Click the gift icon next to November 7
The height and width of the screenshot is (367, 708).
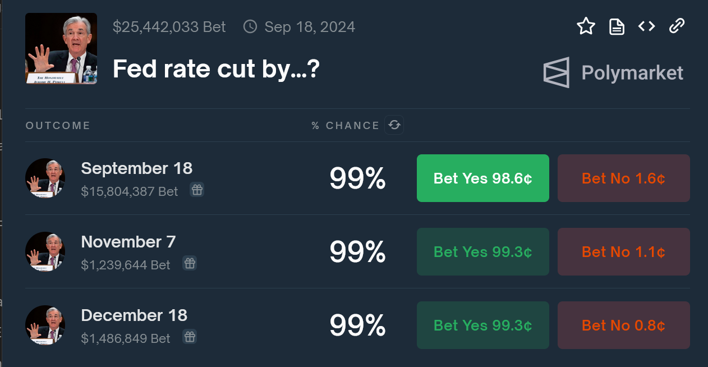point(189,263)
